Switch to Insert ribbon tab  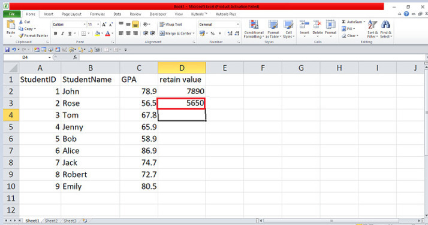pos(49,14)
